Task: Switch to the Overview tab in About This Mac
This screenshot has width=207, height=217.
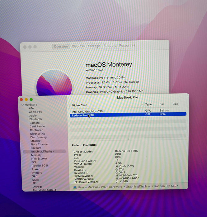Action: (x=61, y=46)
